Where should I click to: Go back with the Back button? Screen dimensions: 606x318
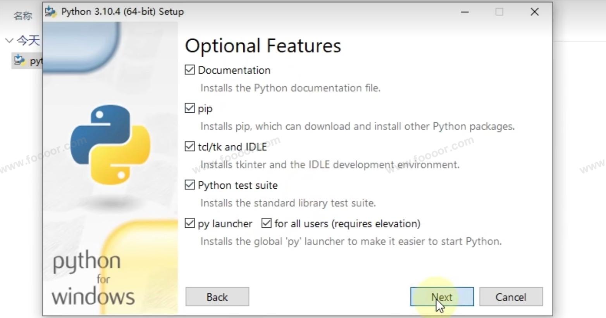(x=217, y=297)
